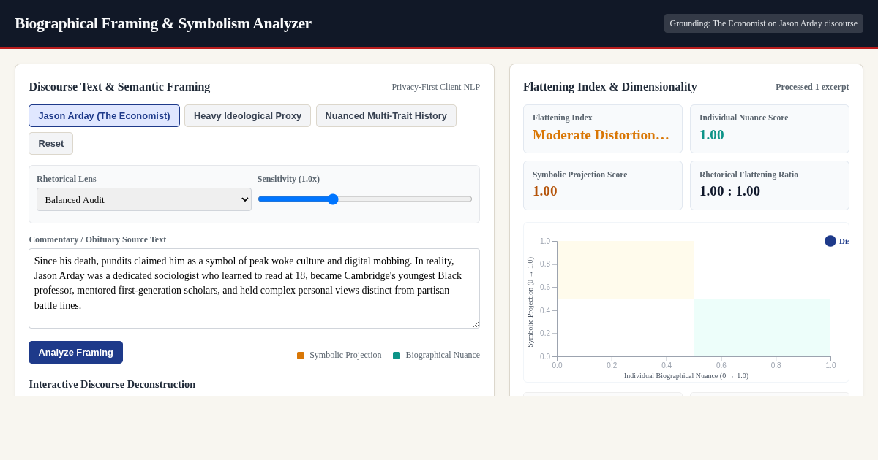Viewport: 878px width, 460px height.
Task: Click the Reset button
Action: pos(50,143)
